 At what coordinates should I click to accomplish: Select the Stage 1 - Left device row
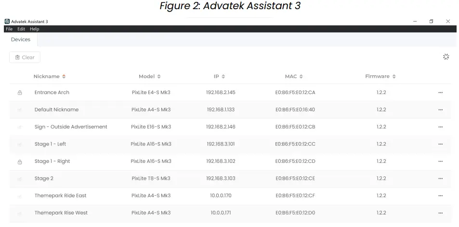pos(50,144)
